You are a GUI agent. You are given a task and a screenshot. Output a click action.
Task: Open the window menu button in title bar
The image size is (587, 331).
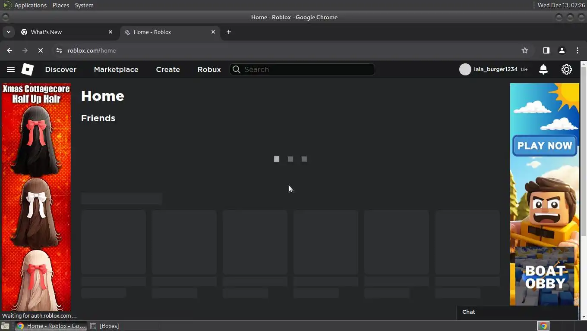point(5,17)
